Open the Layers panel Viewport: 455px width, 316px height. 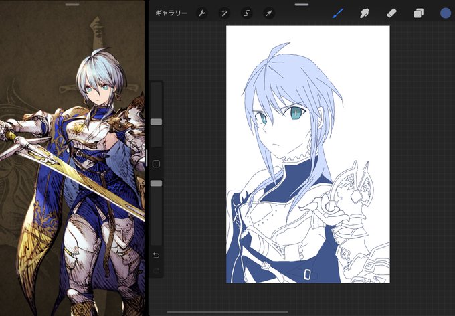(418, 13)
